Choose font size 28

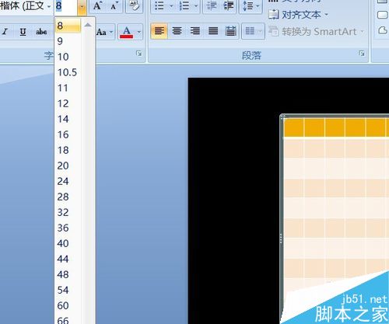(68, 197)
